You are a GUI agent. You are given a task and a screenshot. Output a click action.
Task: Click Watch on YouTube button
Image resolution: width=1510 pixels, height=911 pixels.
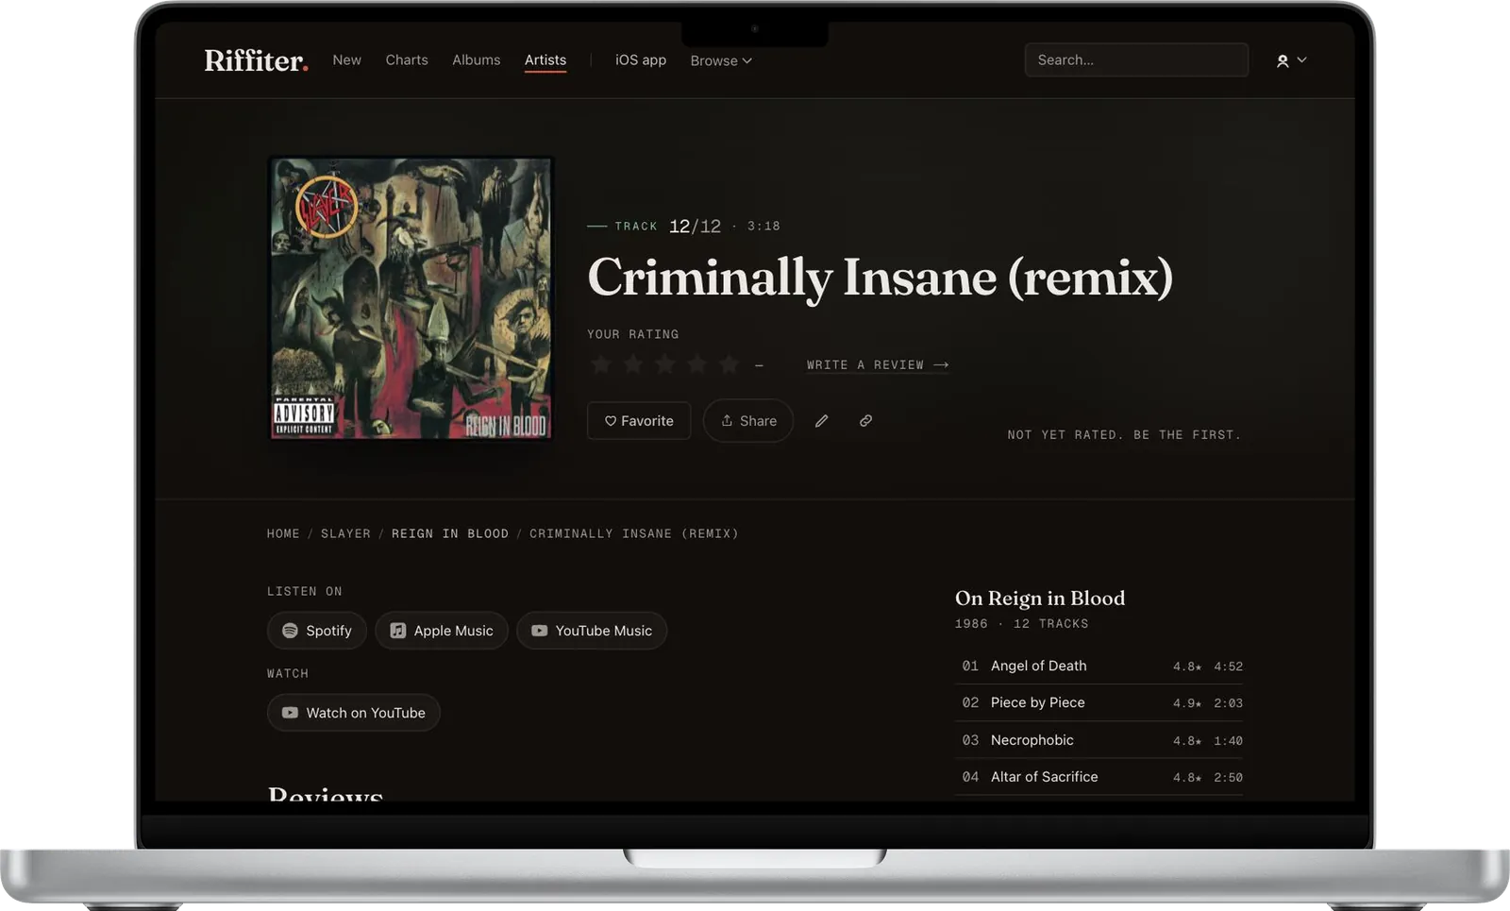pyautogui.click(x=354, y=713)
